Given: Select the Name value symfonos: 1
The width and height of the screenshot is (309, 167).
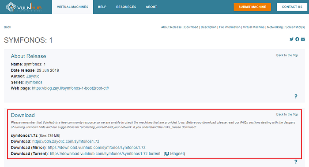Looking at the screenshot, I should [35, 64].
